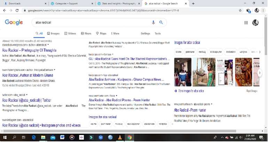Click the extension icon beside the bookmark star

(249, 10)
